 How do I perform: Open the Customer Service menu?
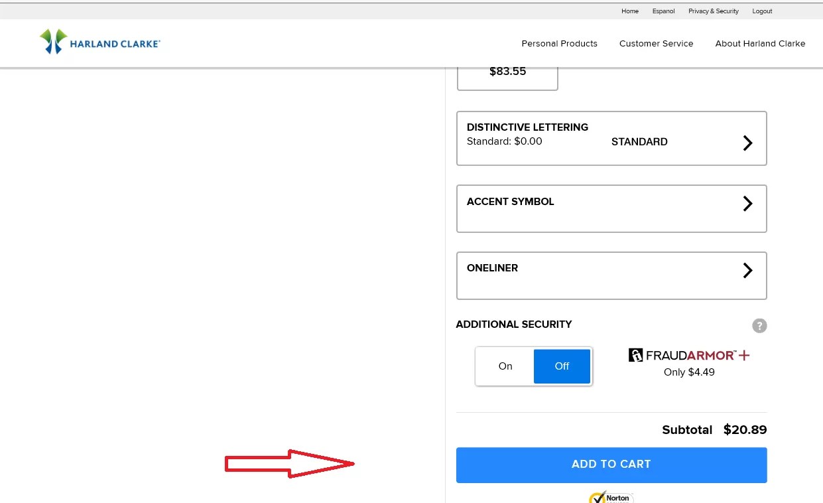tap(656, 43)
